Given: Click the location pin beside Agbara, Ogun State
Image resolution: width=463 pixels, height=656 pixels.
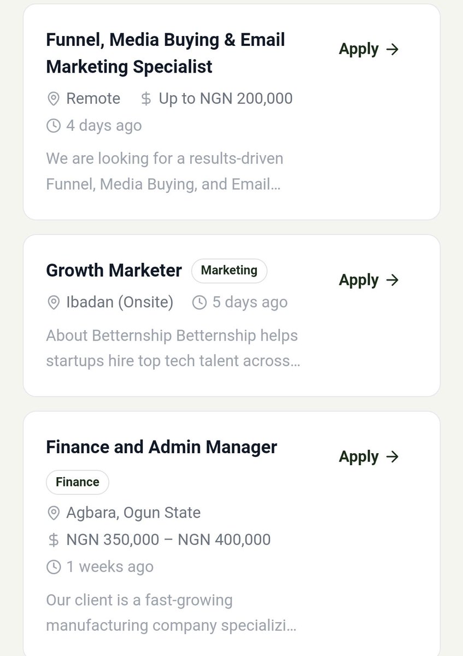Looking at the screenshot, I should pos(54,513).
